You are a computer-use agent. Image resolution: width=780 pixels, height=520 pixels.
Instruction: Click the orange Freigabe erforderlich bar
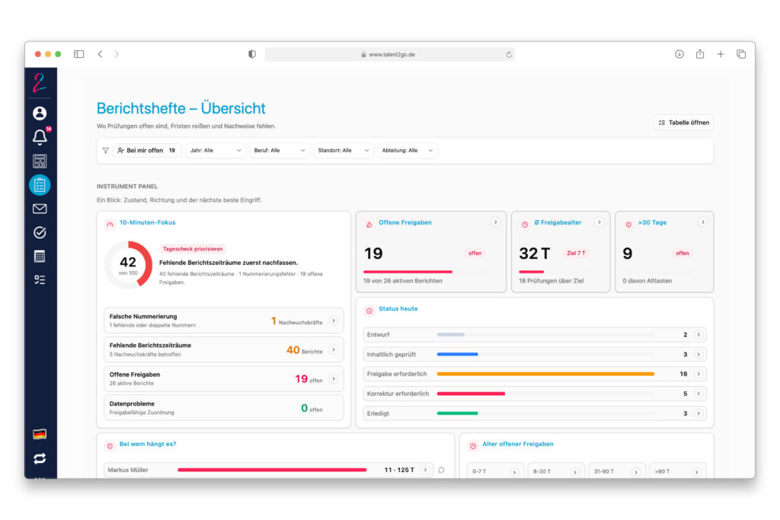(545, 374)
